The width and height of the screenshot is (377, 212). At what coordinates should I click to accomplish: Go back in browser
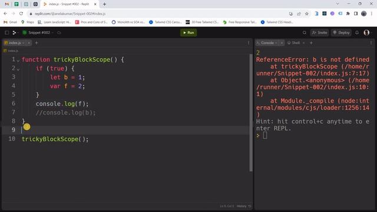coord(5,14)
